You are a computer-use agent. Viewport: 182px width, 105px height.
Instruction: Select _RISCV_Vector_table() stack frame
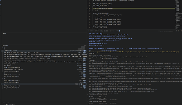11,51
